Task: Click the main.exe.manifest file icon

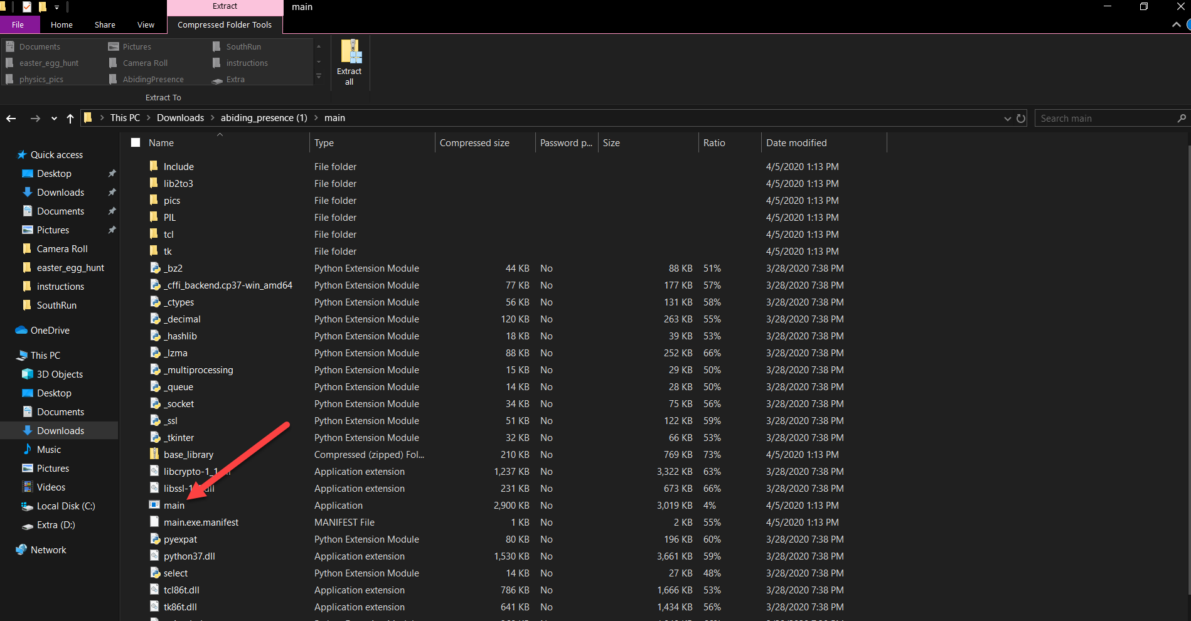Action: tap(154, 522)
